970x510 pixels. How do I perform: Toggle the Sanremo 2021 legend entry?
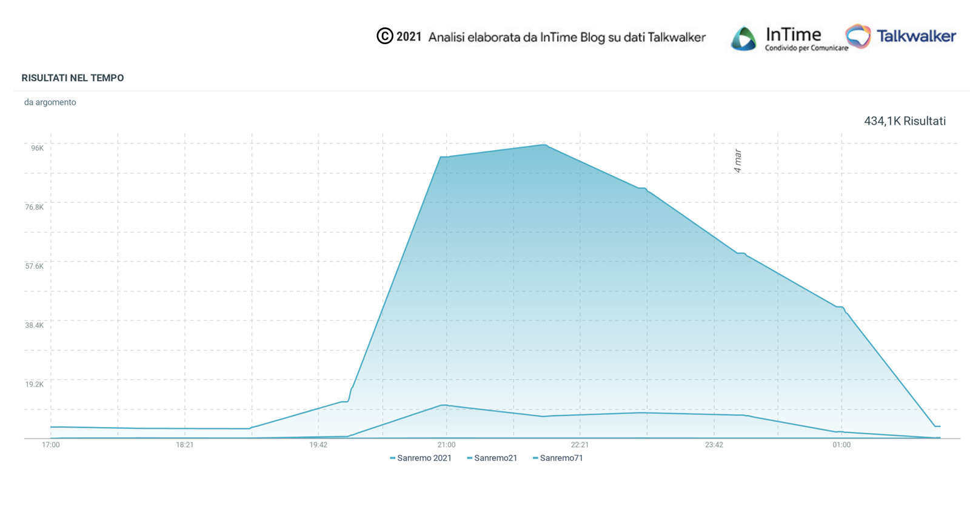[421, 459]
